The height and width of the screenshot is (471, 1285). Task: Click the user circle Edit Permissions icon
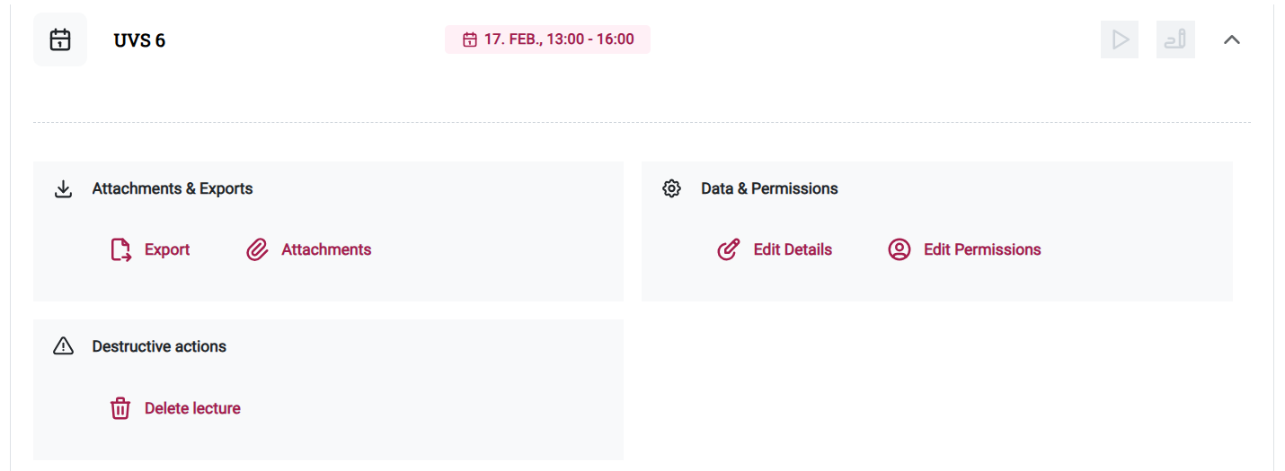pos(899,249)
